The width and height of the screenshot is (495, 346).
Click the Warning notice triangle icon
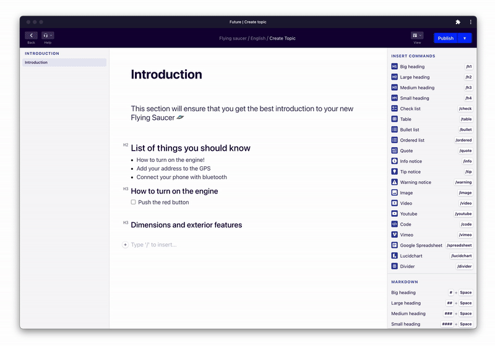394,182
